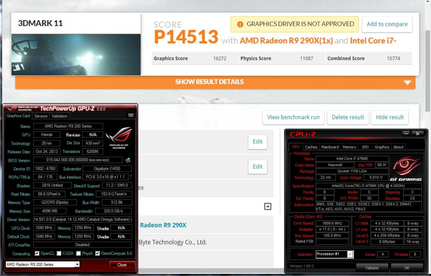Click Hide result button
Screen dimensions: 431x276
(390, 117)
